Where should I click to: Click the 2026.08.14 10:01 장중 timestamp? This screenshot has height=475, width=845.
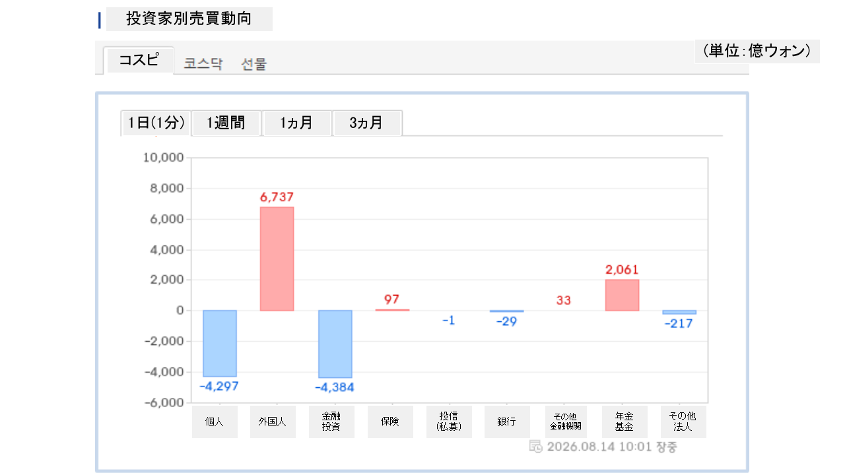coord(612,447)
